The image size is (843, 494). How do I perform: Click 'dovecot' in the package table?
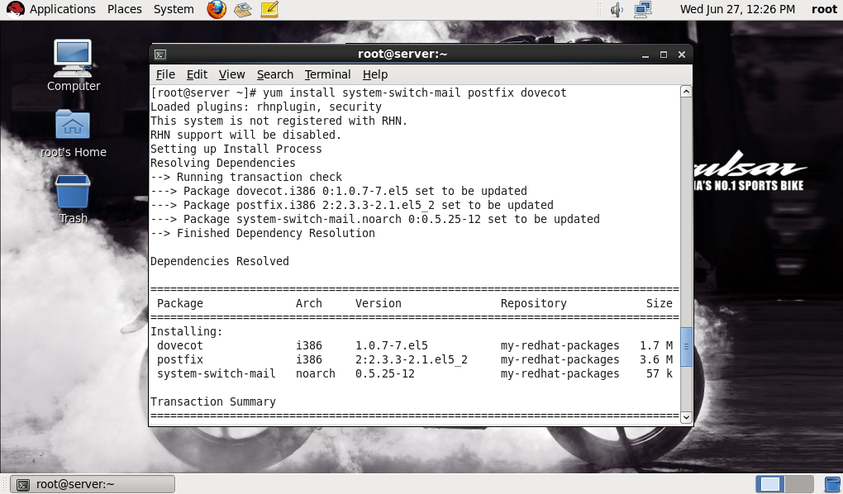click(x=180, y=345)
